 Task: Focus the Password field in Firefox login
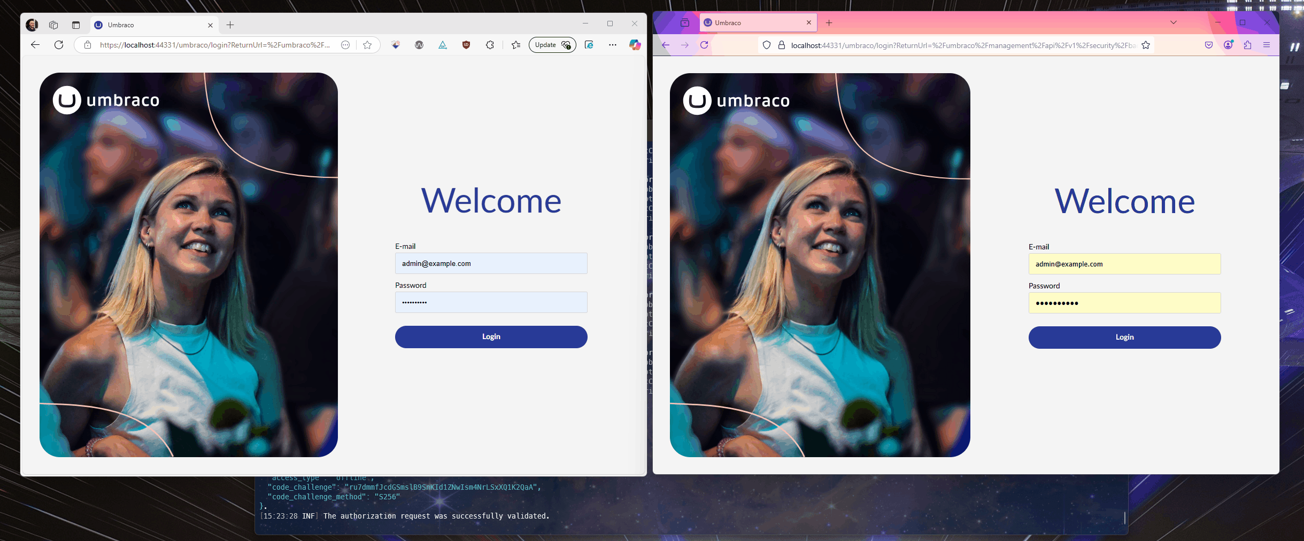coord(1125,303)
